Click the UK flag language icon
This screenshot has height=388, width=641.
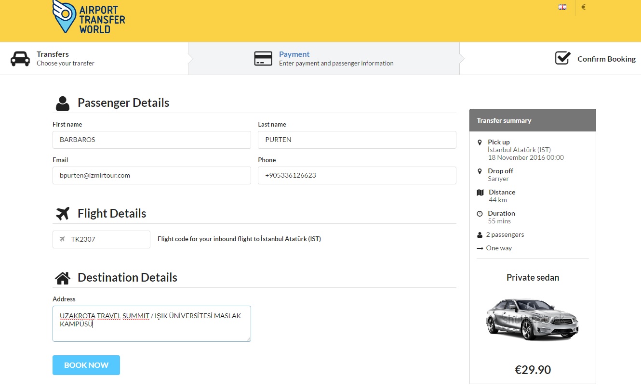coord(562,7)
